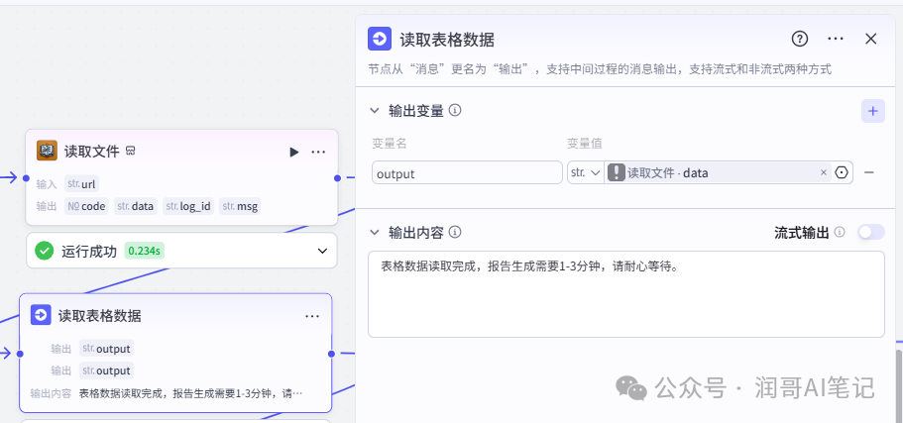Close the 读取表格数据 settings panel
The height and width of the screenshot is (423, 903).
(870, 39)
